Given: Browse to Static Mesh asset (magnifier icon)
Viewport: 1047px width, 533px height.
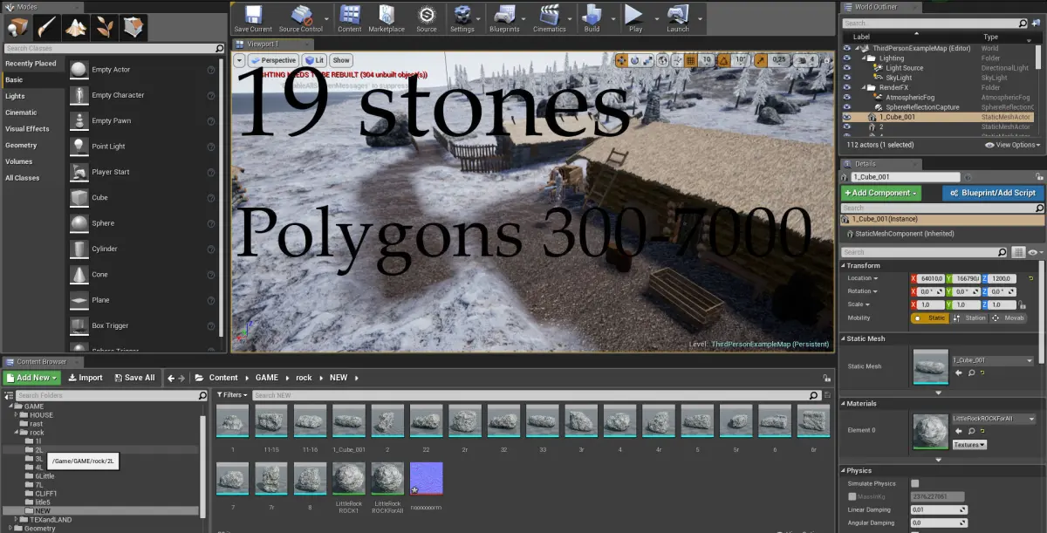Looking at the screenshot, I should point(972,372).
